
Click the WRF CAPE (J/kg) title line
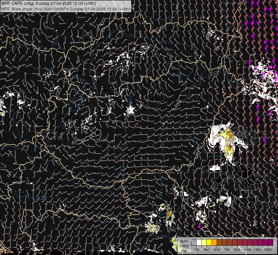pos(49,3)
